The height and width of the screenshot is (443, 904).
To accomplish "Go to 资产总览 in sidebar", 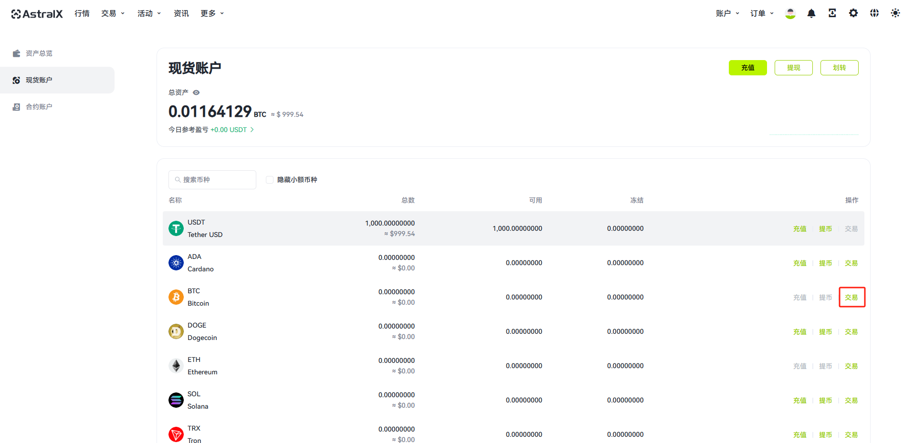I will [x=57, y=53].
